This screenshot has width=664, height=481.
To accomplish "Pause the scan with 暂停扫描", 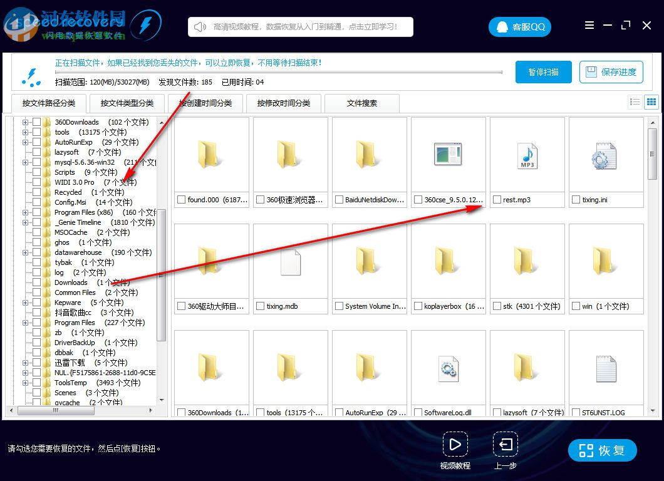I will click(x=543, y=72).
